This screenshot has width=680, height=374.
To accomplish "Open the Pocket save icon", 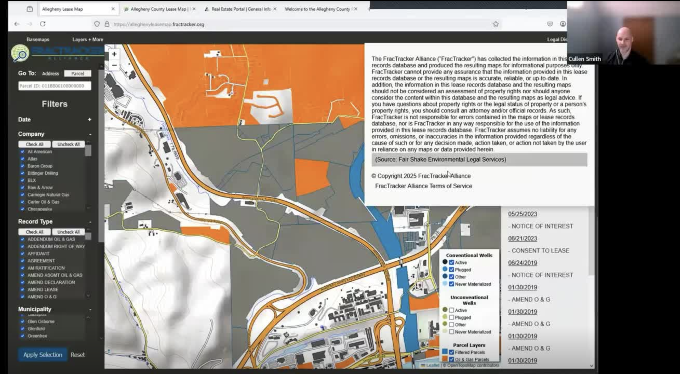I will click(x=550, y=24).
